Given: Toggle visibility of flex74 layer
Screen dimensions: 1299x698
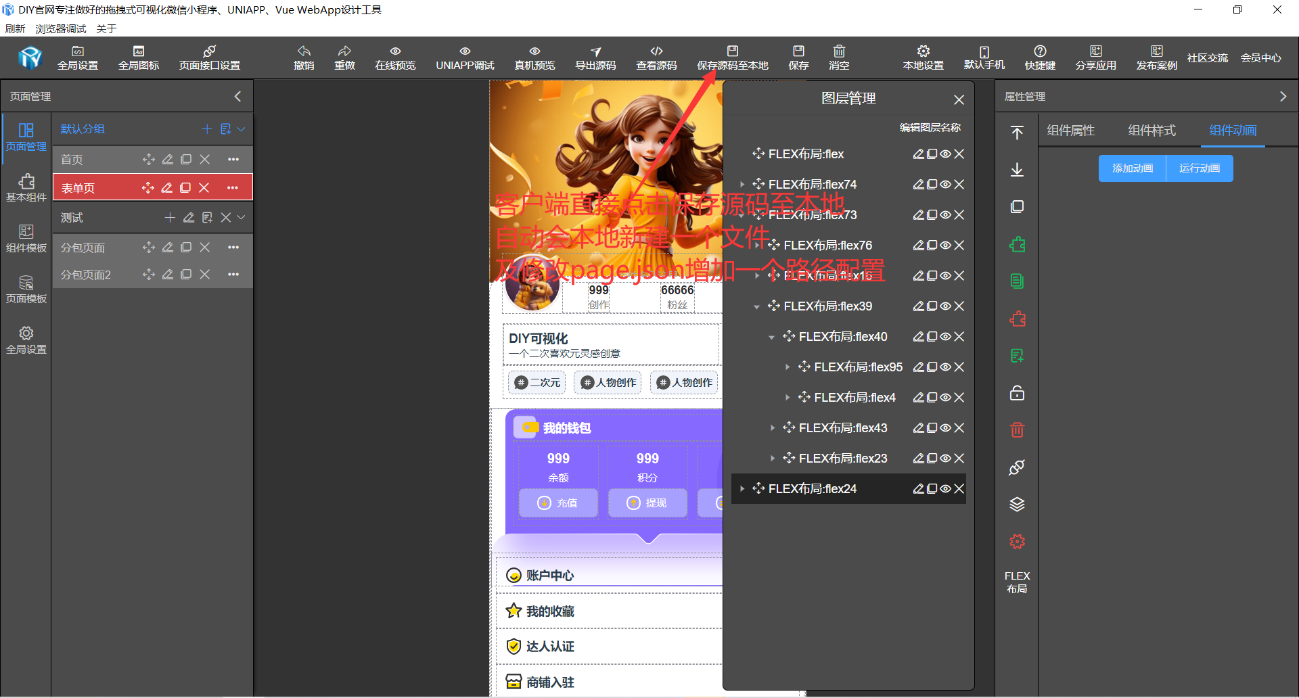Looking at the screenshot, I should pyautogui.click(x=945, y=184).
